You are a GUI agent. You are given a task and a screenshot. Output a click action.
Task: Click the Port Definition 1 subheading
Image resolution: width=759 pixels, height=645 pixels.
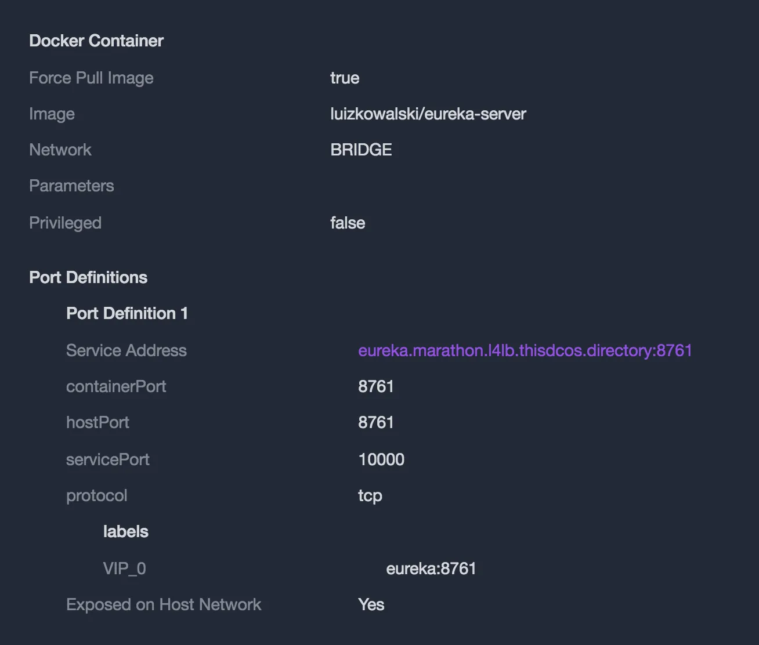(x=127, y=313)
